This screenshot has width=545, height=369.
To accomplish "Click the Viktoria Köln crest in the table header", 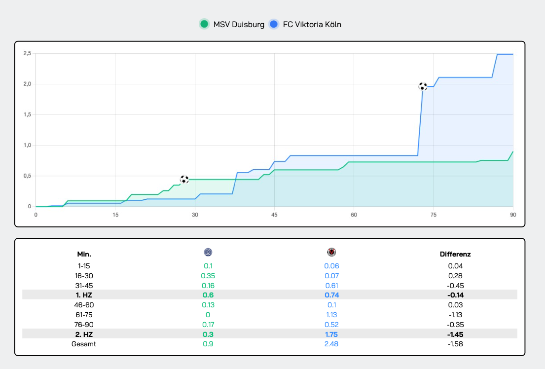I will click(331, 252).
